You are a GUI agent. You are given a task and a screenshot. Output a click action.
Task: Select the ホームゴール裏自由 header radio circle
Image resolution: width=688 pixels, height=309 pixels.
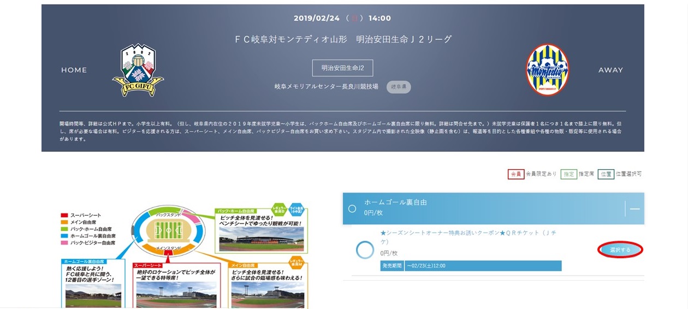click(352, 209)
